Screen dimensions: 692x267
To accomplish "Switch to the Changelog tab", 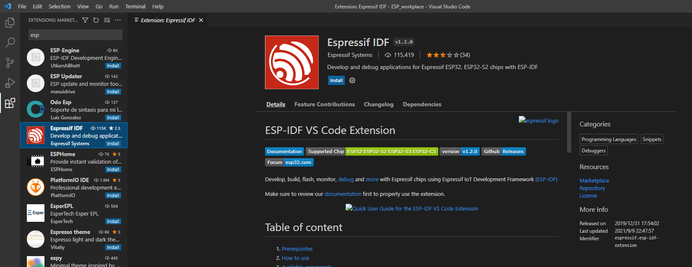I will pyautogui.click(x=379, y=104).
